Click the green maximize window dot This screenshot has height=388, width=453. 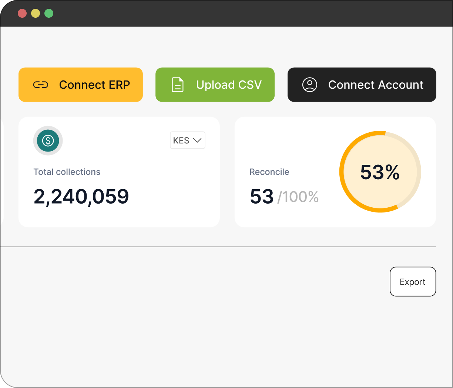point(49,14)
